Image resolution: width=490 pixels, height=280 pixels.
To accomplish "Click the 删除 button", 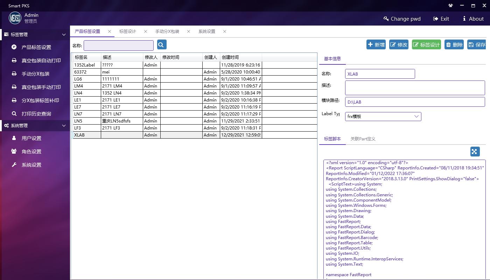I will coord(454,44).
